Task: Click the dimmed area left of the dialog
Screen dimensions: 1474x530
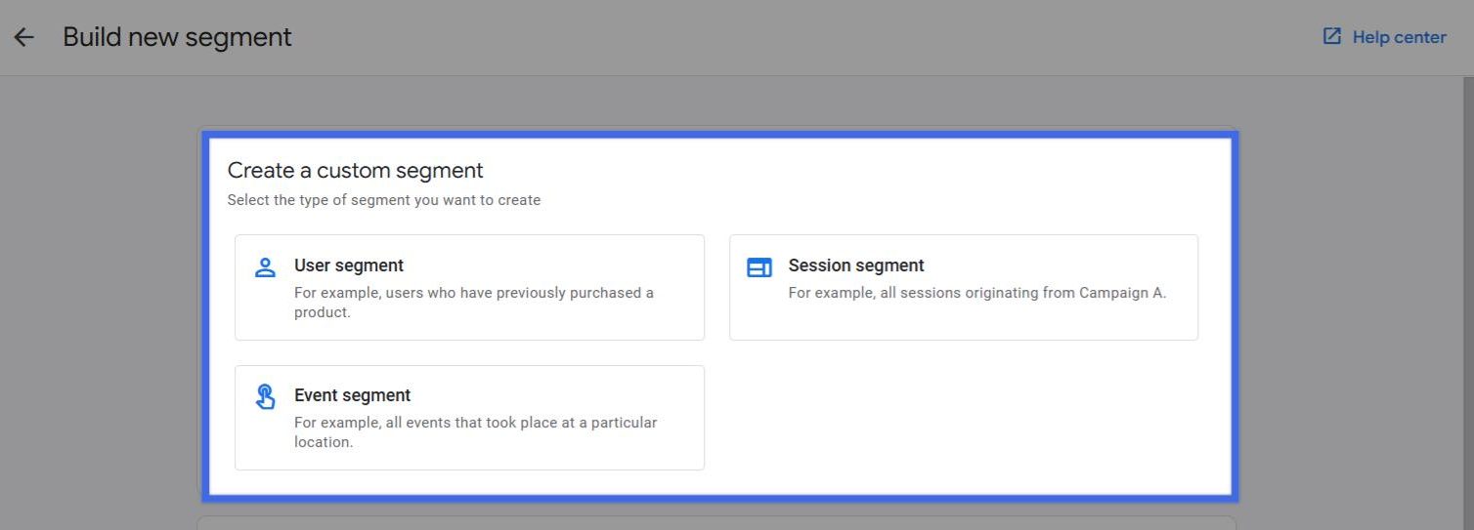Action: pos(98,303)
